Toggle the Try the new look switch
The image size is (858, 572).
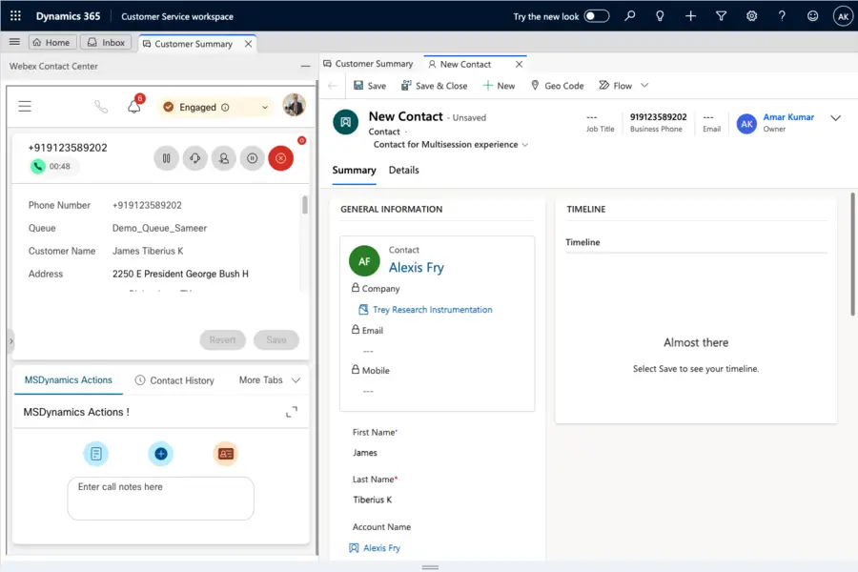pos(597,16)
